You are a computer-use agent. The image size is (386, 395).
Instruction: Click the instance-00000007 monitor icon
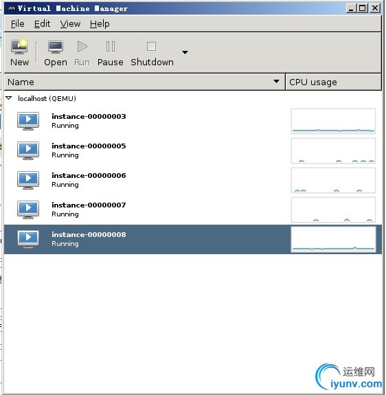[x=28, y=210]
